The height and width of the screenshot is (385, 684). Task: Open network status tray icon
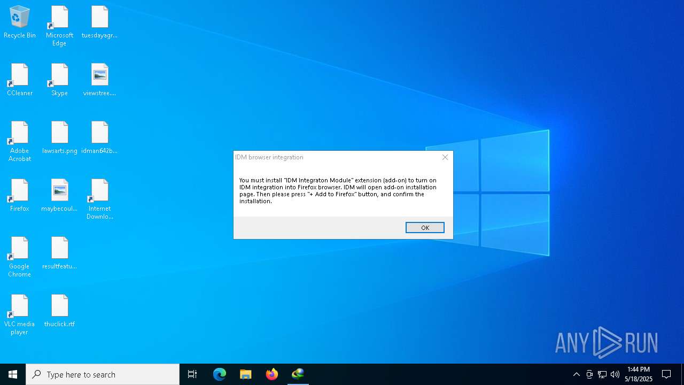[x=602, y=374]
